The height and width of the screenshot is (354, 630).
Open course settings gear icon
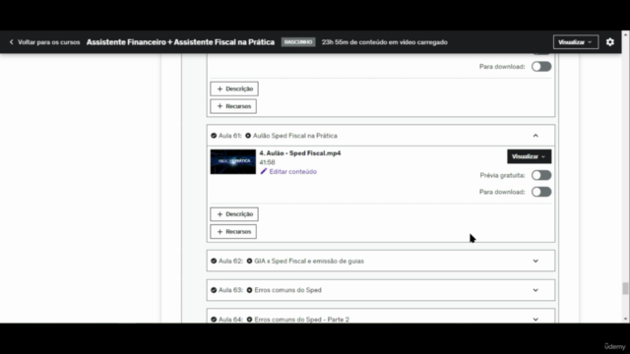[610, 42]
